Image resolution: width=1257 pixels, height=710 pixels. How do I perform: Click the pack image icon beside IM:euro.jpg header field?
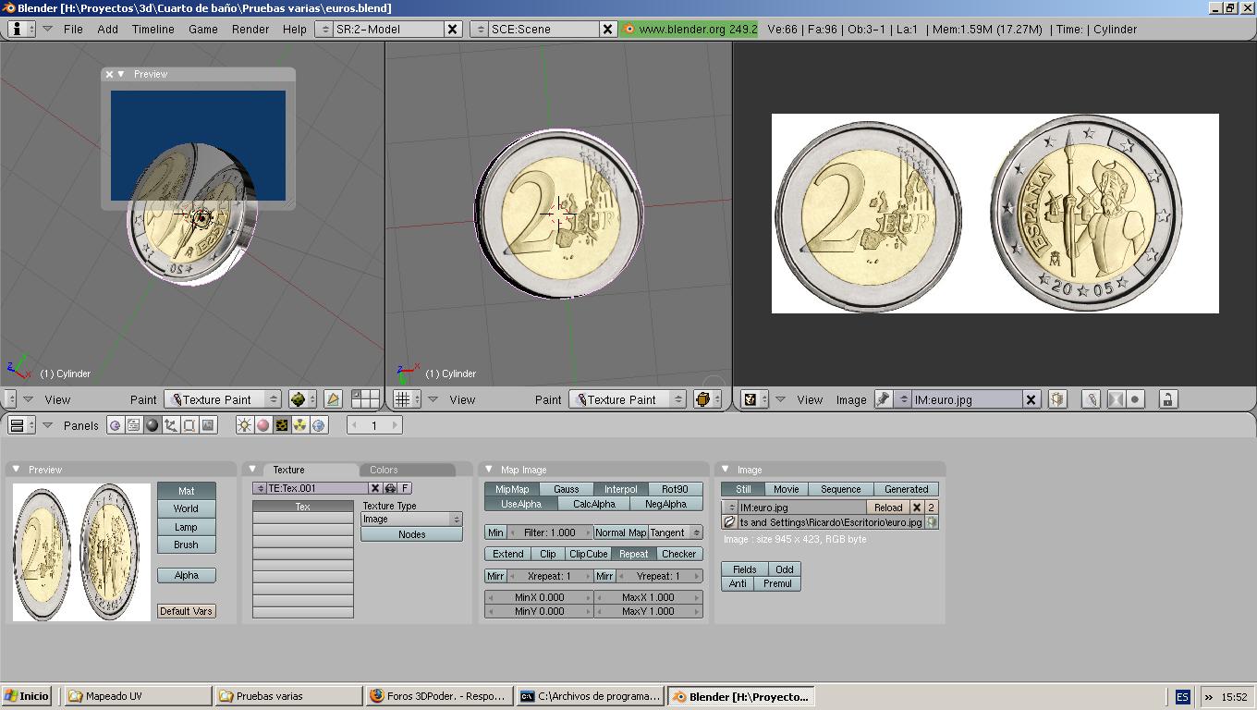click(1056, 399)
